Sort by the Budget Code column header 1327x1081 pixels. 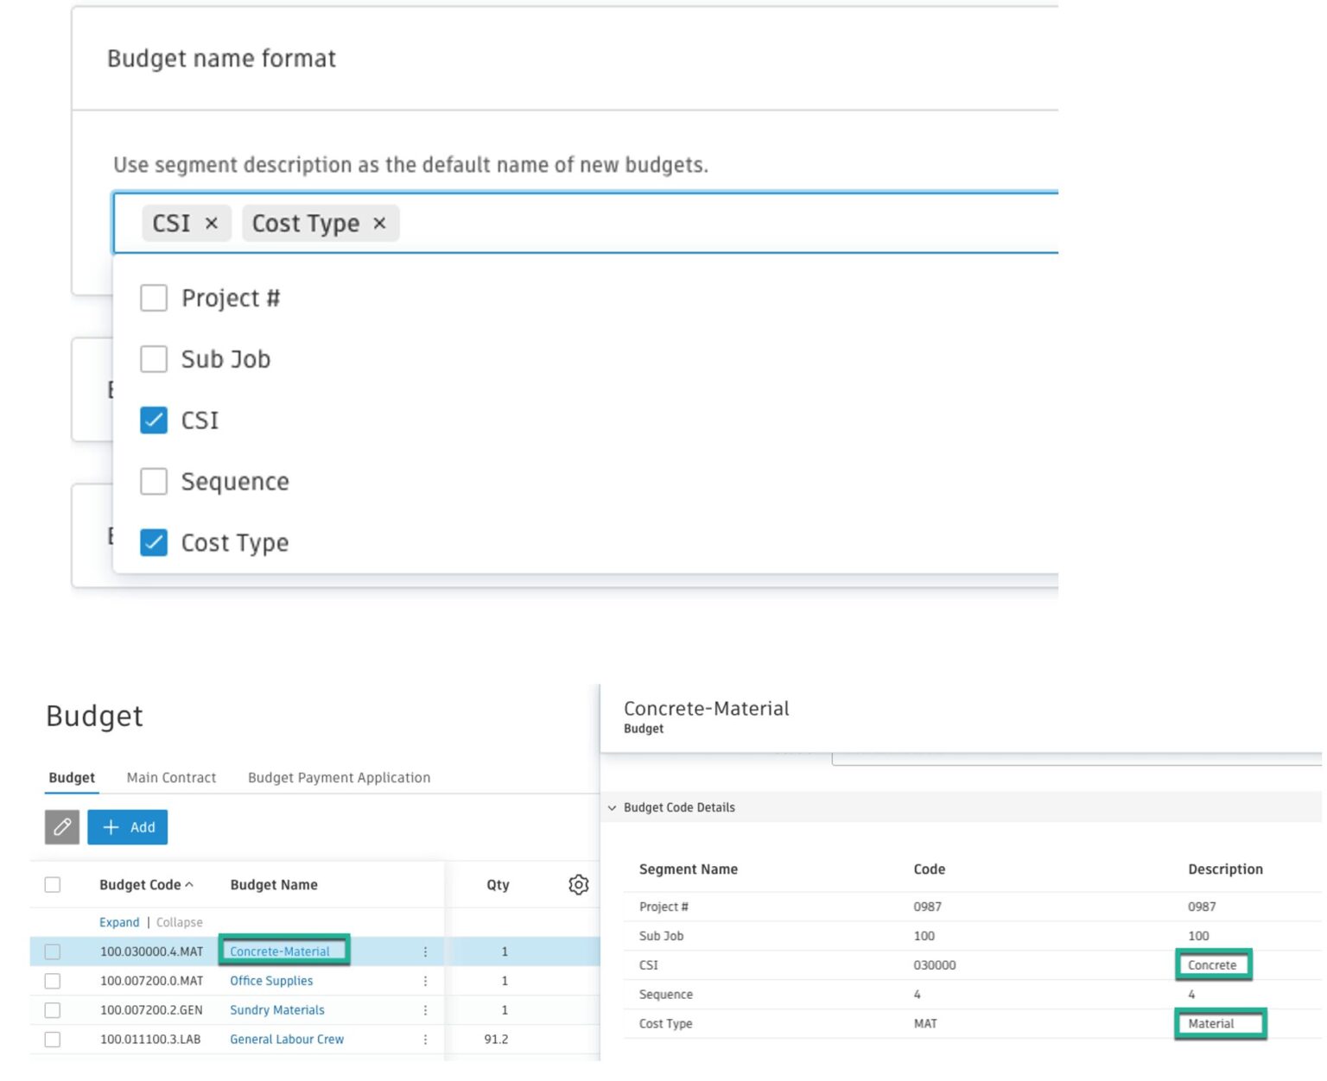143,884
